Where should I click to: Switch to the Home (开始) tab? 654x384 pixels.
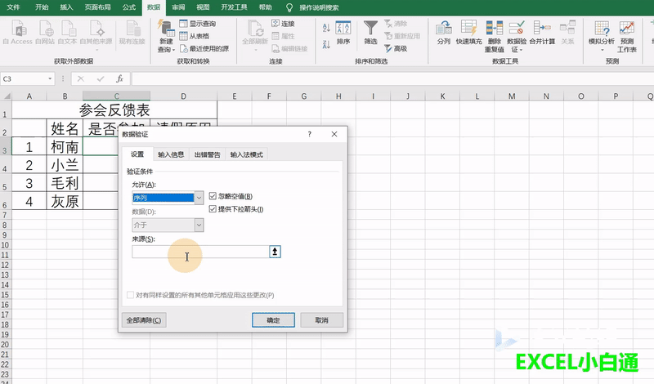coord(42,7)
